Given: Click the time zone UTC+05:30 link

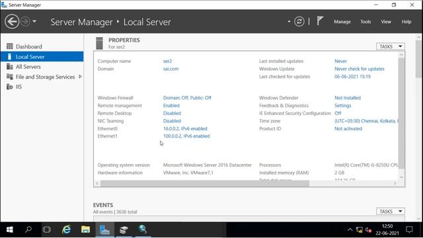Looking at the screenshot, I should 366,121.
